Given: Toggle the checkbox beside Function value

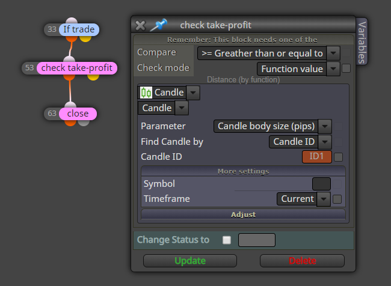Looking at the screenshot, I should pyautogui.click(x=346, y=68).
